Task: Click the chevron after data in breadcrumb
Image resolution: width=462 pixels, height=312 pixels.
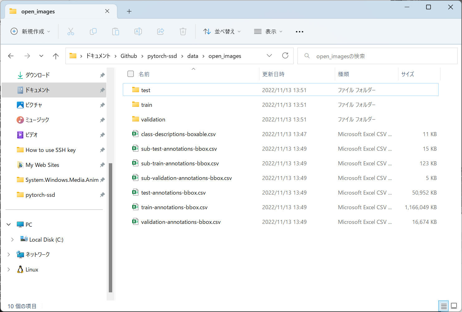Action: pyautogui.click(x=204, y=56)
